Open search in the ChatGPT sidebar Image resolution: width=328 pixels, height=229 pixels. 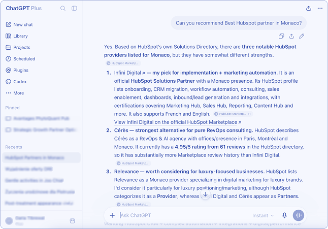[x=63, y=8]
